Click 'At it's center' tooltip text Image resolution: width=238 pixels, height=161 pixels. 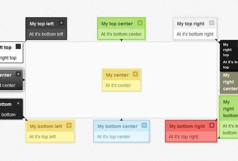(x=118, y=85)
